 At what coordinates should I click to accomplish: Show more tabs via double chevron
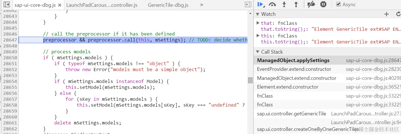(201, 5)
